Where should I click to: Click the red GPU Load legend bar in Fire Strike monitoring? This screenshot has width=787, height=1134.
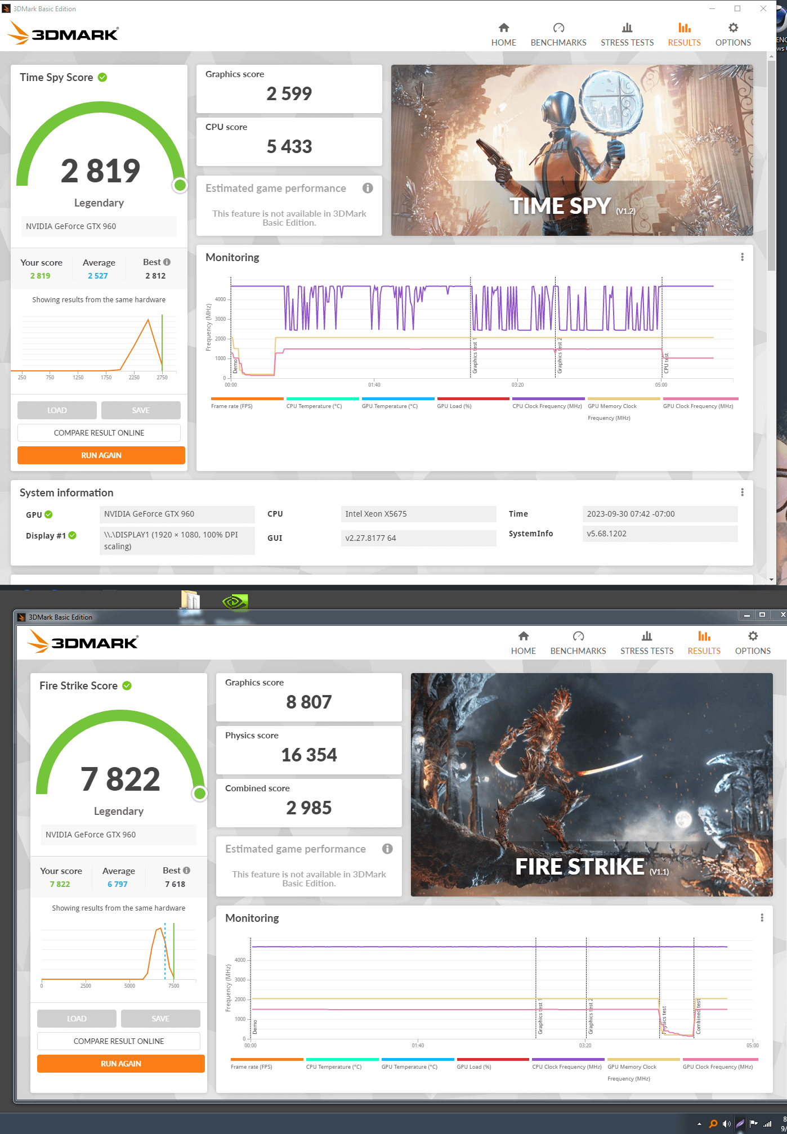point(493,1059)
